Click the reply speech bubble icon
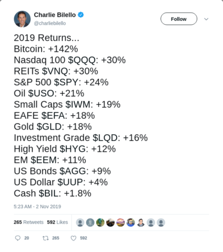This screenshot has height=252, width=223. 18,238
